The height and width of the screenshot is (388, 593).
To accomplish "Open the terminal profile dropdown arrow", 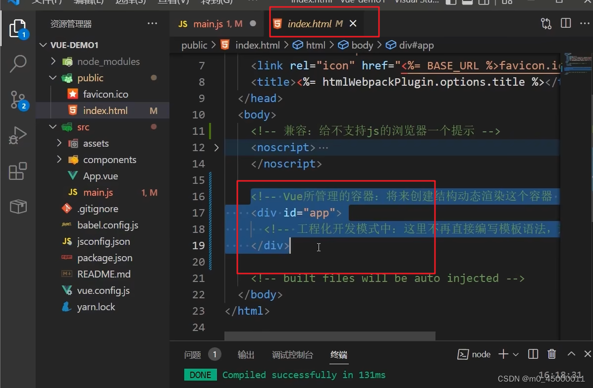I will 516,354.
